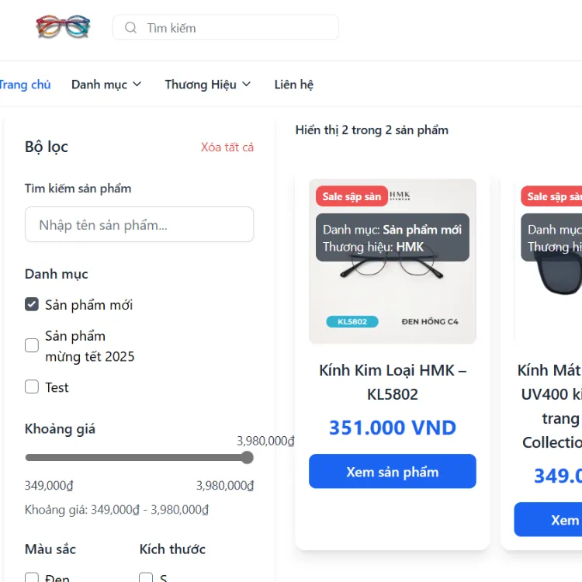This screenshot has height=582, width=582.
Task: Open the Thương Hiệu dropdown
Action: coord(207,85)
